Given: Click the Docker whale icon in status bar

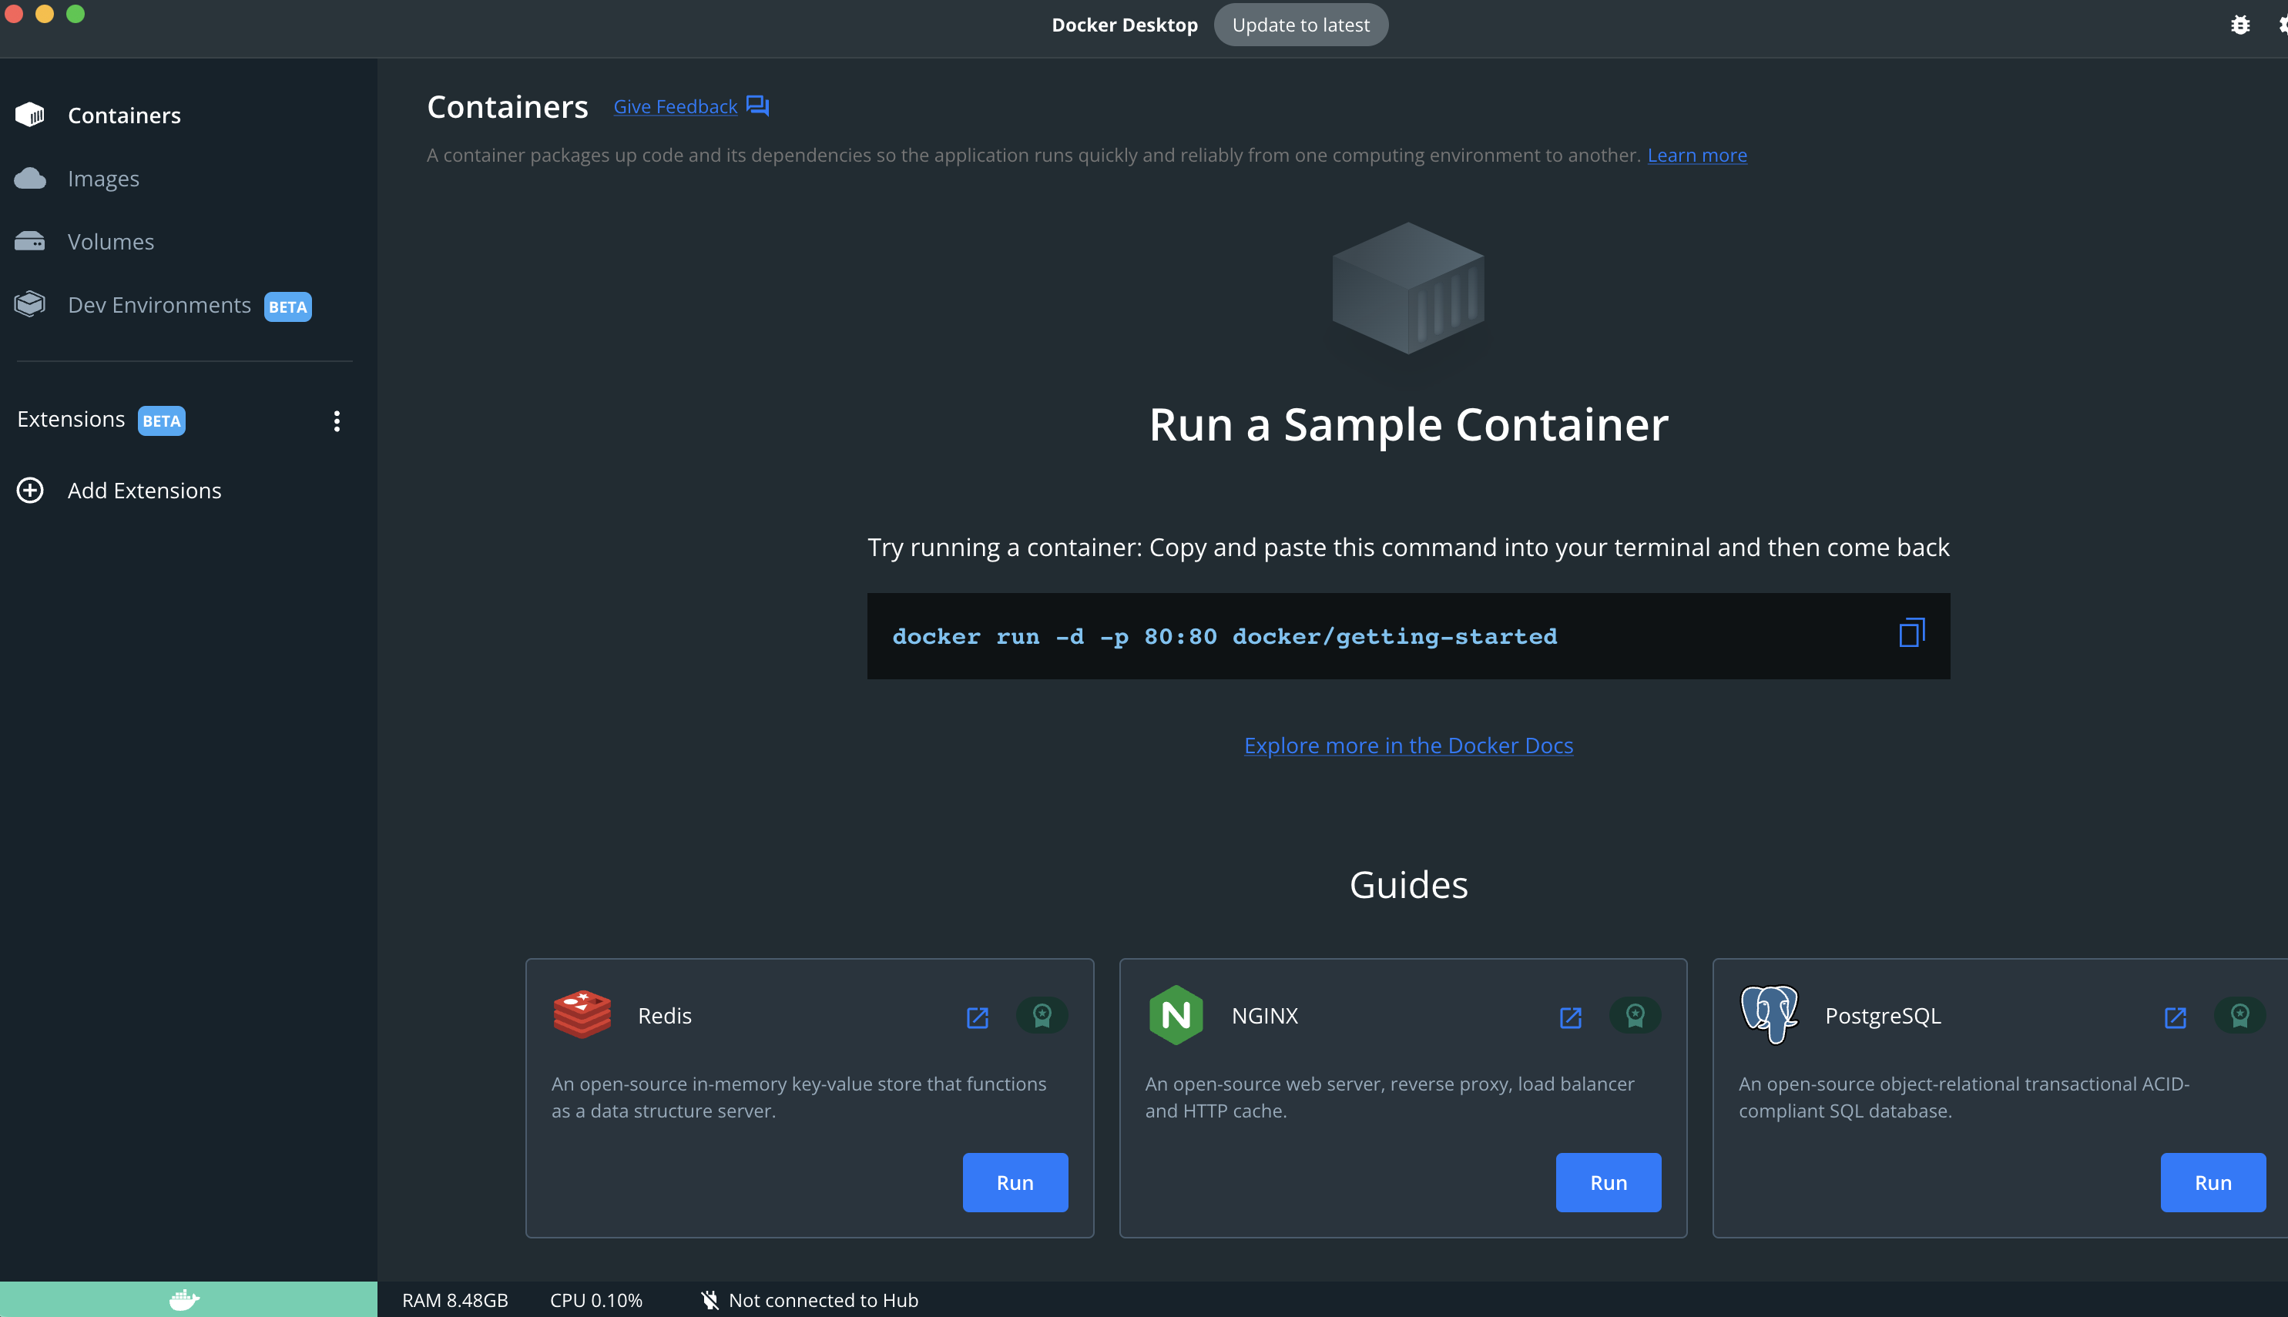Looking at the screenshot, I should coord(185,1300).
